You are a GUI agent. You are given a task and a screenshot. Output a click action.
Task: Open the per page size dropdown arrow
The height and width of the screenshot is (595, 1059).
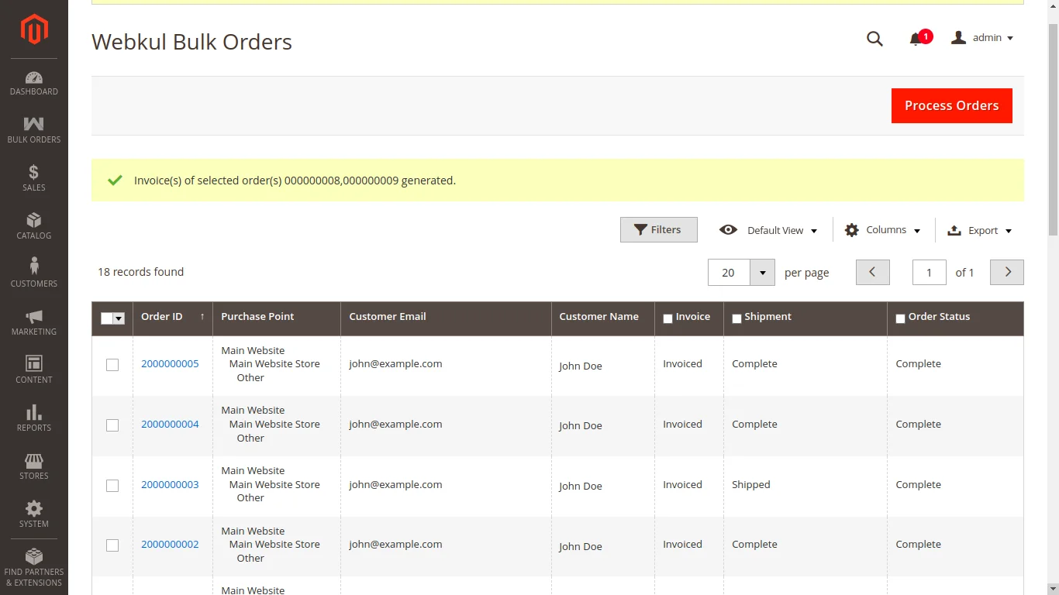pos(763,273)
